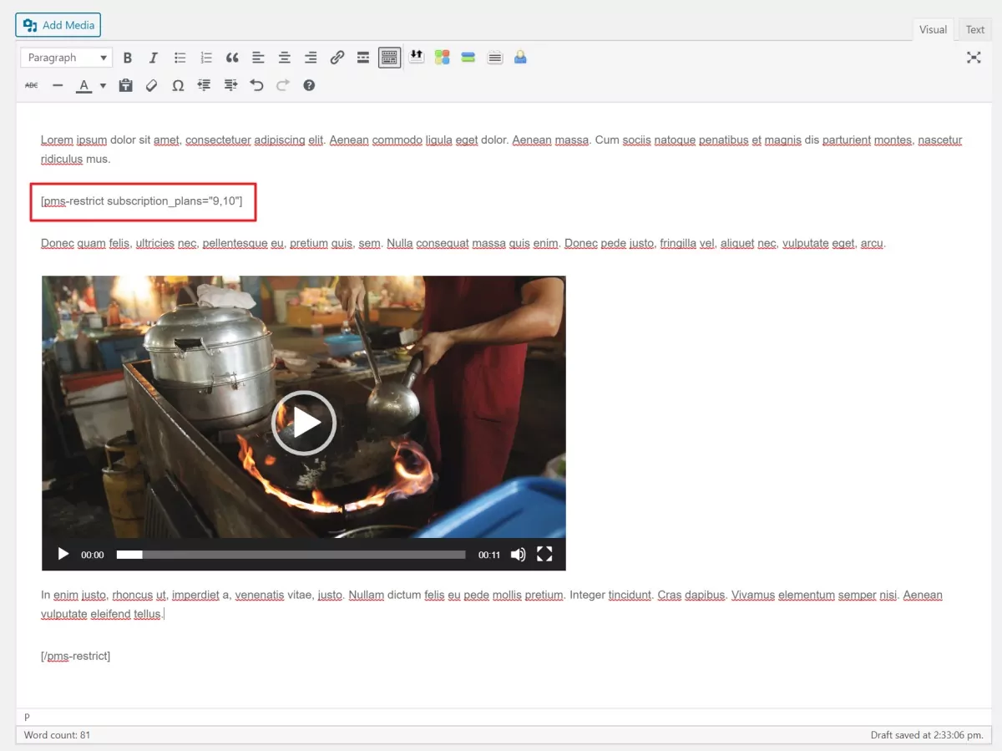Insert a horizontal line

[x=58, y=85]
